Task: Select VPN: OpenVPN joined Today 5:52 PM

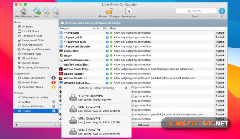Action: [97, 98]
